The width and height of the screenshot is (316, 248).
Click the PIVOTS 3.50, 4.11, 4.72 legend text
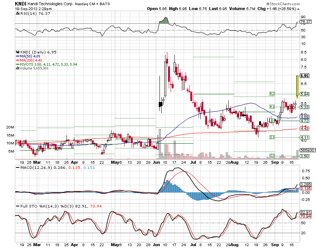click(x=48, y=65)
